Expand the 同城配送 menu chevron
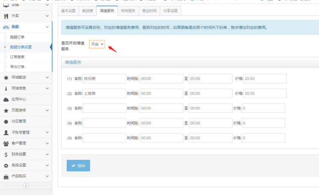This screenshot has width=319, height=195. pos(47,77)
